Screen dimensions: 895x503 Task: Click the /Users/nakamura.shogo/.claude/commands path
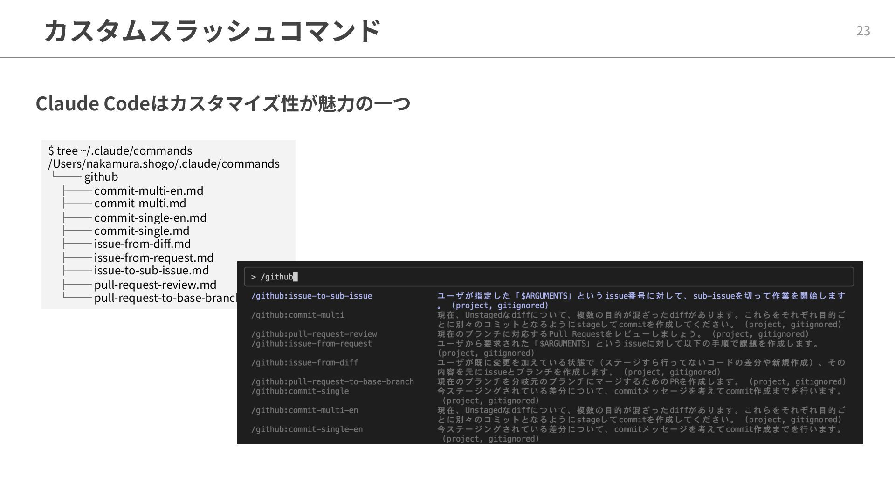click(164, 163)
